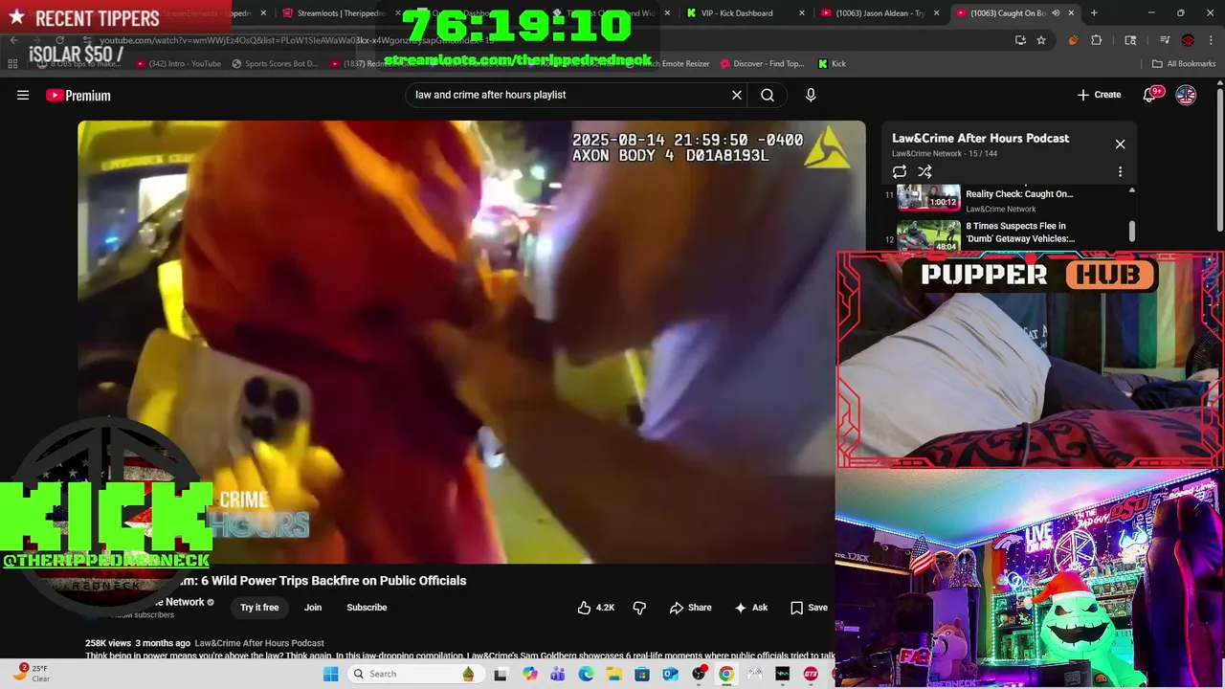The width and height of the screenshot is (1225, 689).
Task: Open Chrome media controls icon
Action: click(1165, 40)
